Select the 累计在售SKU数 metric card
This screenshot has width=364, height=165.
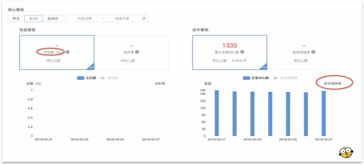(230, 52)
